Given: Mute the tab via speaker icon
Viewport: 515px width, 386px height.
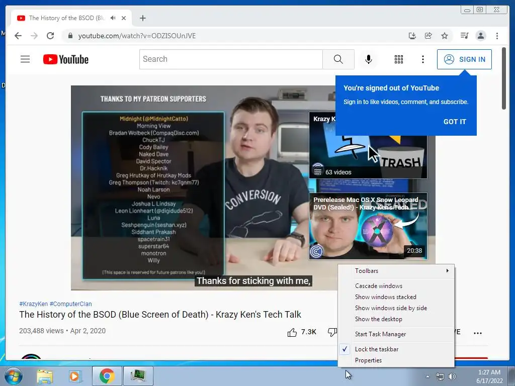Looking at the screenshot, I should click(113, 18).
